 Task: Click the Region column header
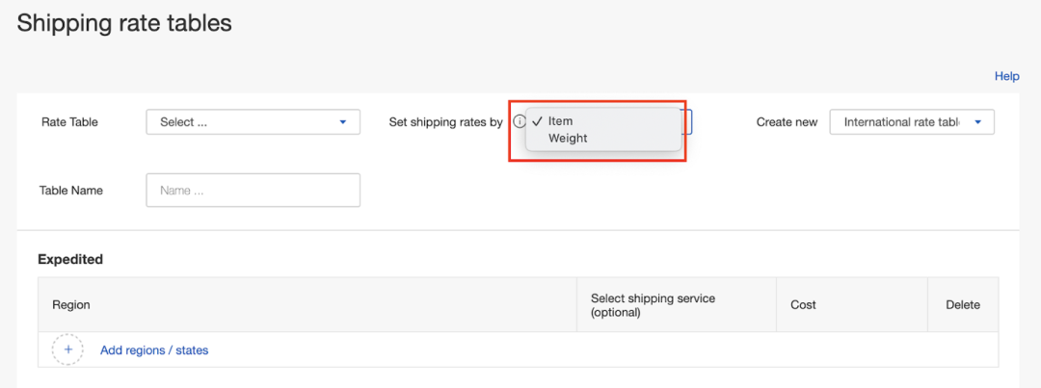[x=71, y=305]
